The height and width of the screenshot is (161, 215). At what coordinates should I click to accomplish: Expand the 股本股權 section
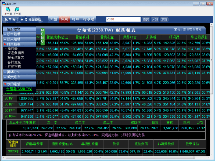click(19, 34)
